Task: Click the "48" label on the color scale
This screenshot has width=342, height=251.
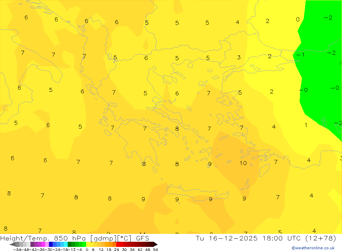Action: tap(148, 250)
